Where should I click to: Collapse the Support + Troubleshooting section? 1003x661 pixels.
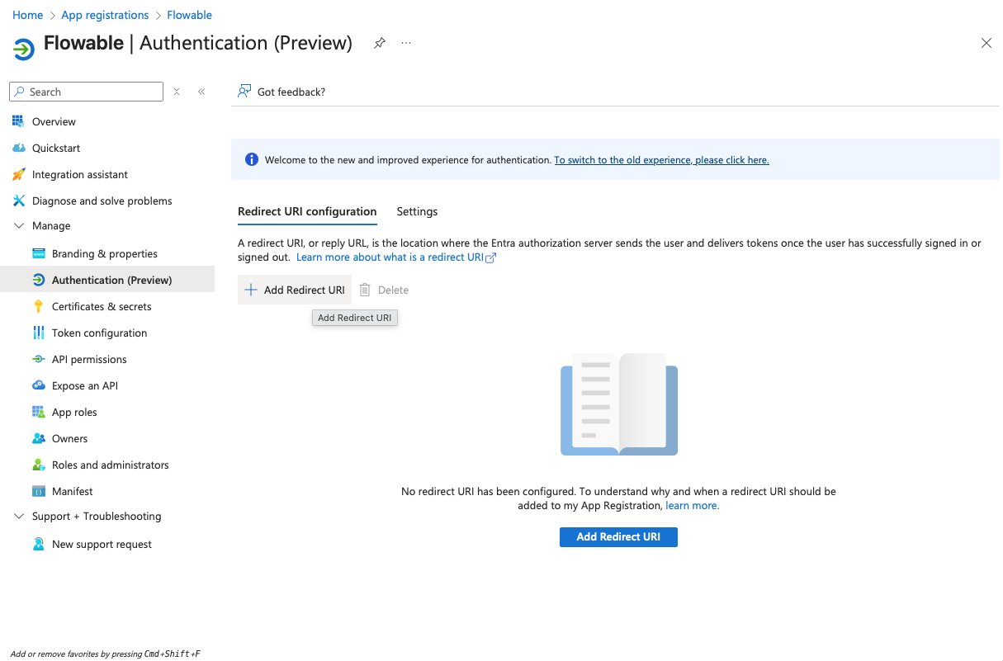pos(19,516)
